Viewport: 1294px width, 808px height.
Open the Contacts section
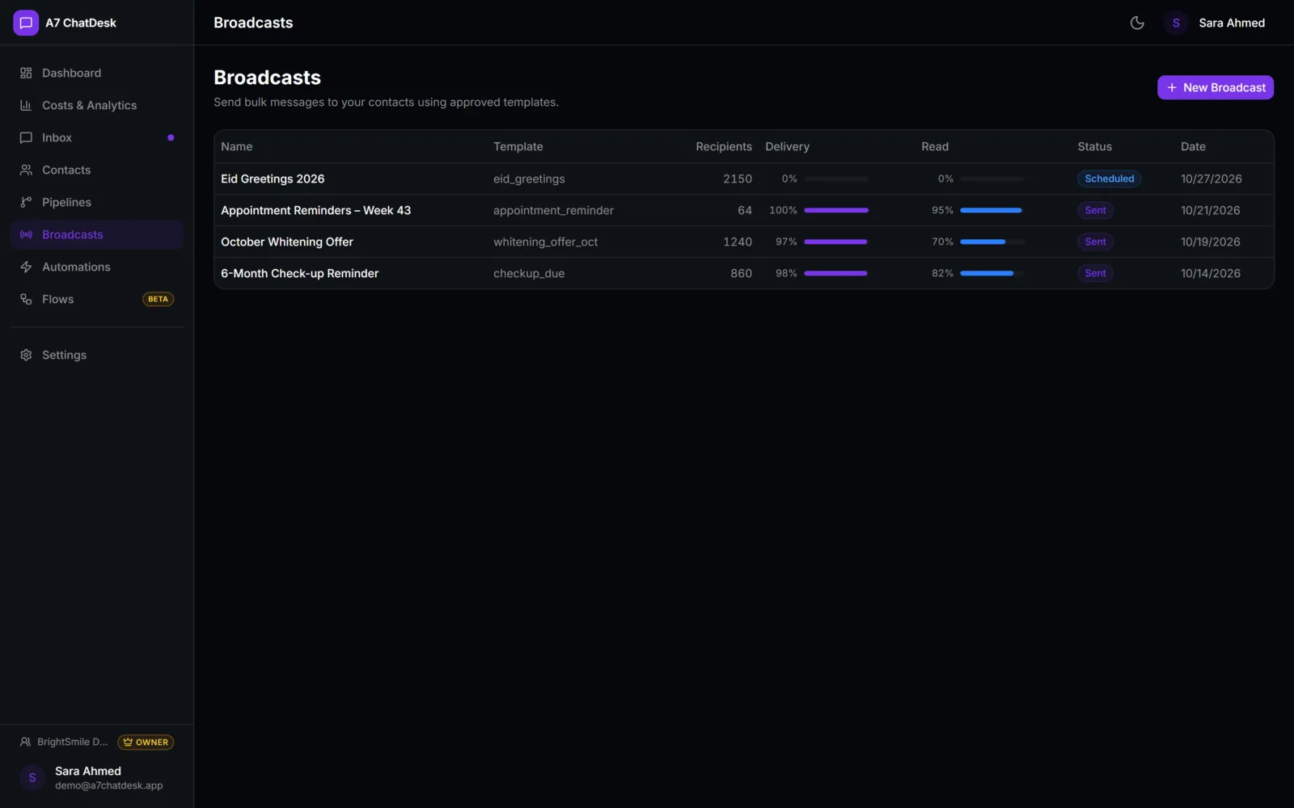(x=97, y=170)
